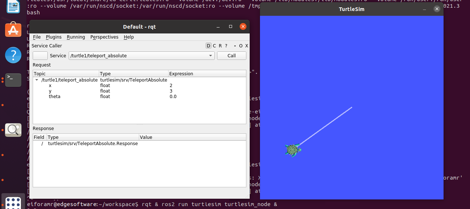Select the x expression value 2

point(171,86)
